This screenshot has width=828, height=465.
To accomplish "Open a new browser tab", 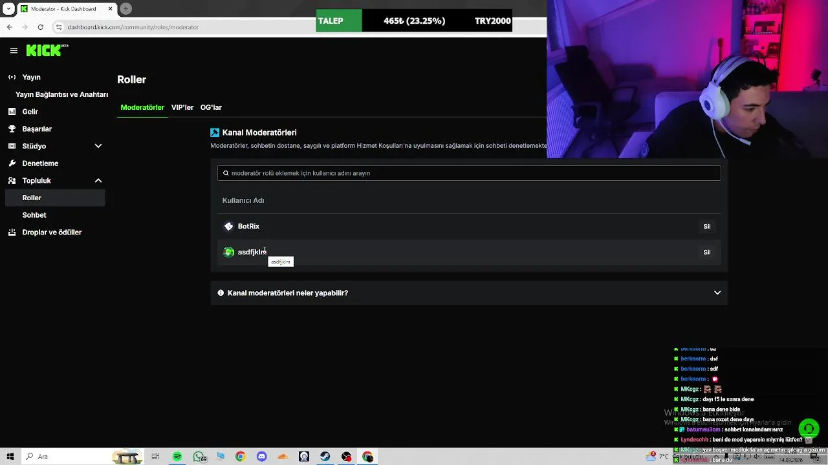I will point(126,8).
